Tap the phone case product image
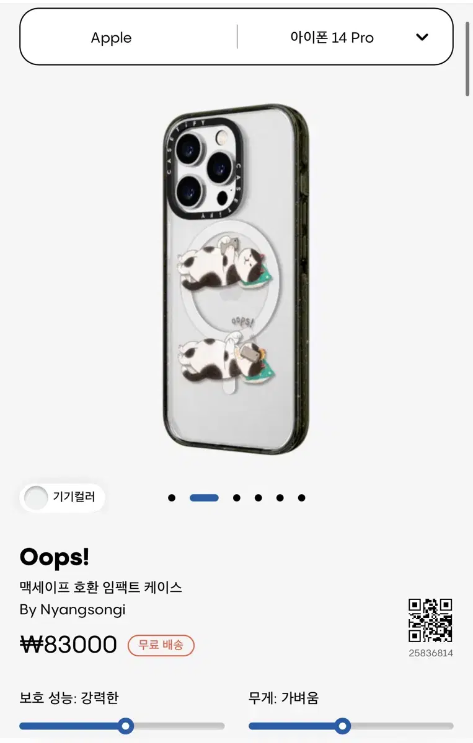Viewport: 473px width, 743px height. point(236,279)
